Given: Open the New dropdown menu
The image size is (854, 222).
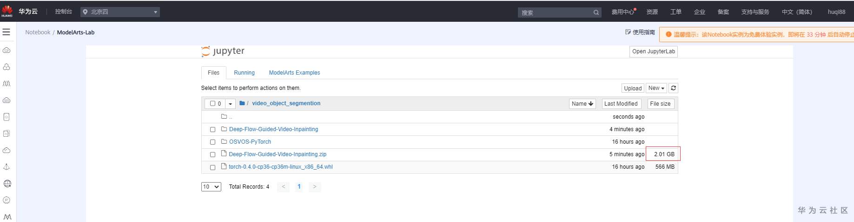Looking at the screenshot, I should coord(656,88).
